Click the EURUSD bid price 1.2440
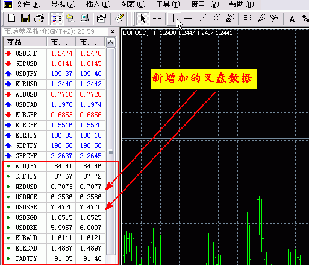Image resolution: width=309 pixels, height=265 pixels. [61, 84]
